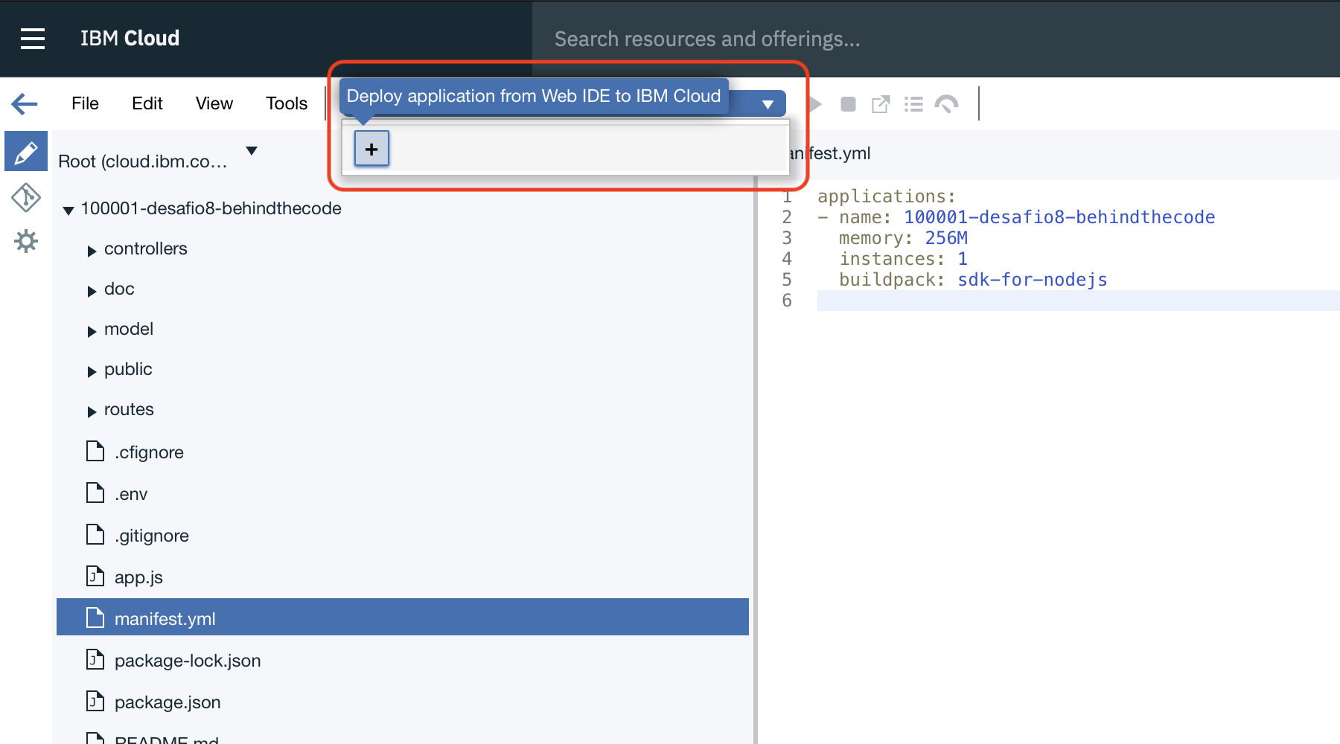
Task: Click the plus create launch configuration button
Action: coord(371,149)
